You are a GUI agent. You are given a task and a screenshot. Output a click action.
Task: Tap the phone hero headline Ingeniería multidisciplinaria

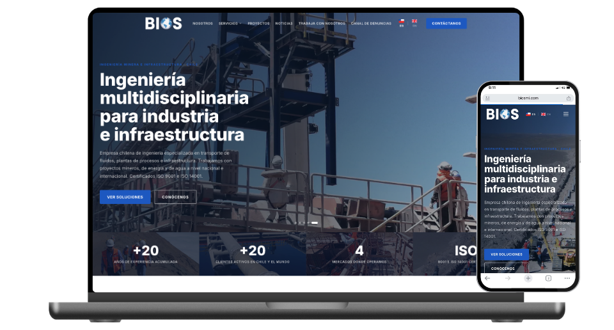524,174
